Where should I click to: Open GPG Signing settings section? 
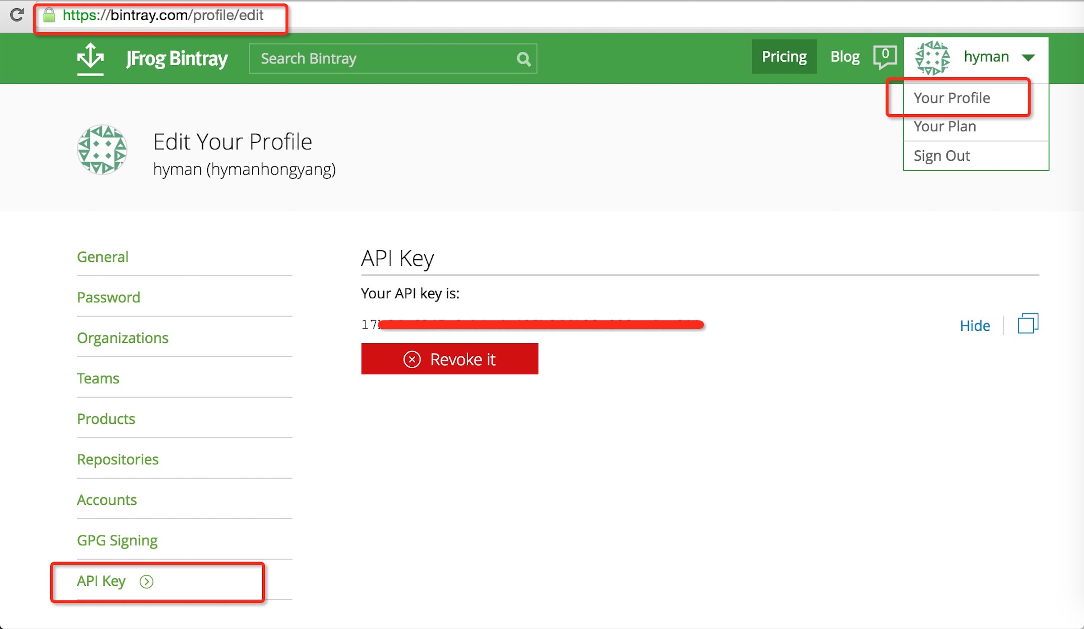pos(117,540)
